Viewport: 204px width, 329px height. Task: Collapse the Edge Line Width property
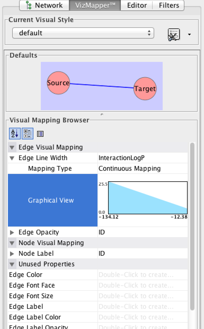[12, 158]
